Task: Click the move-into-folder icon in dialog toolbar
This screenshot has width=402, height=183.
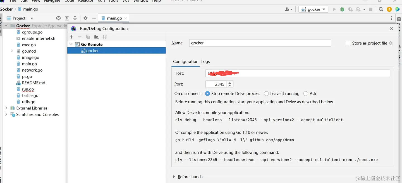Action: 97,37
